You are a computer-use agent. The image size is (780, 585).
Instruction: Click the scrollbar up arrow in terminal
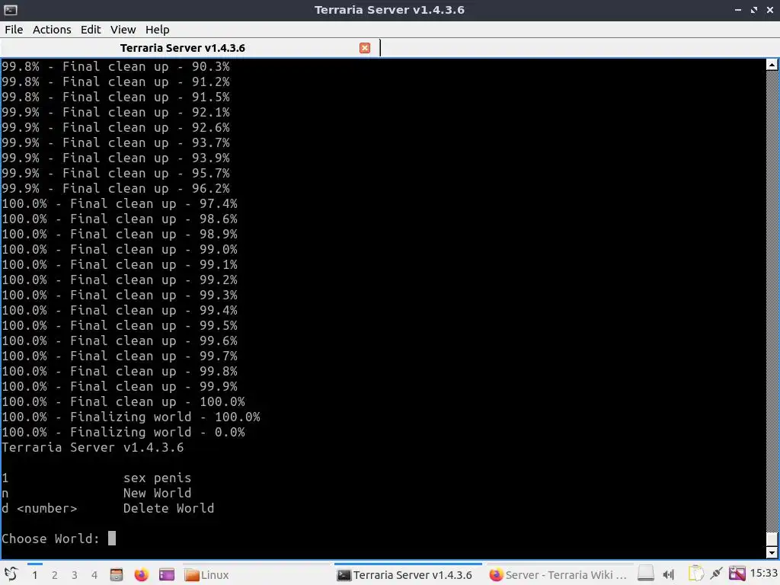(x=772, y=65)
